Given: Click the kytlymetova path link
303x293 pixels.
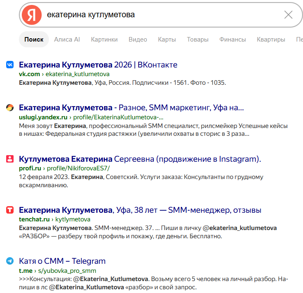Looking at the screenshot, I should [x=73, y=219].
